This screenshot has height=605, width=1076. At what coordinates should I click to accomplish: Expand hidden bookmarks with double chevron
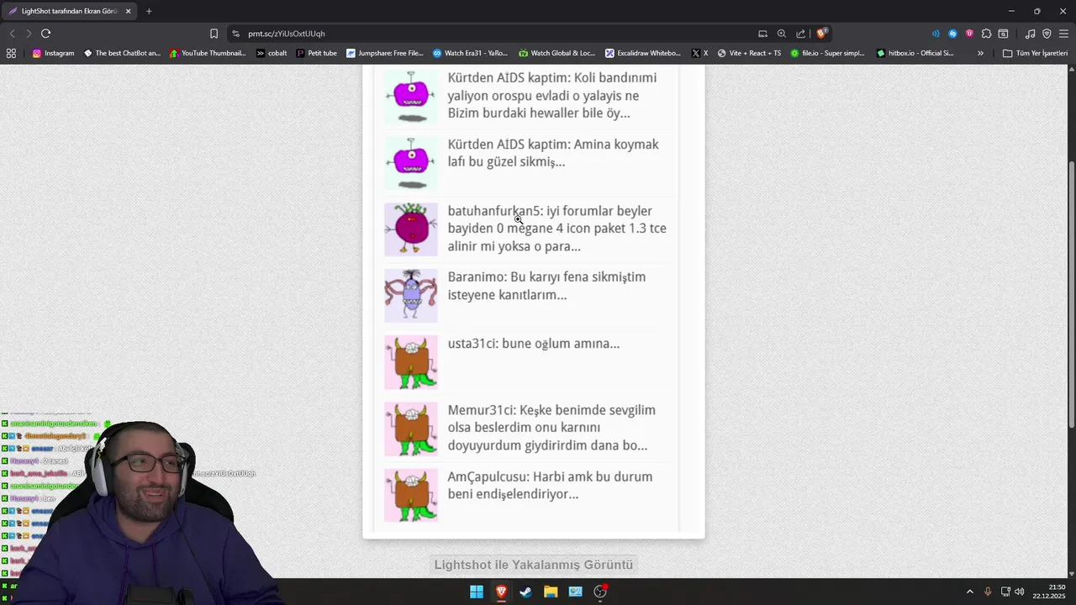(980, 53)
